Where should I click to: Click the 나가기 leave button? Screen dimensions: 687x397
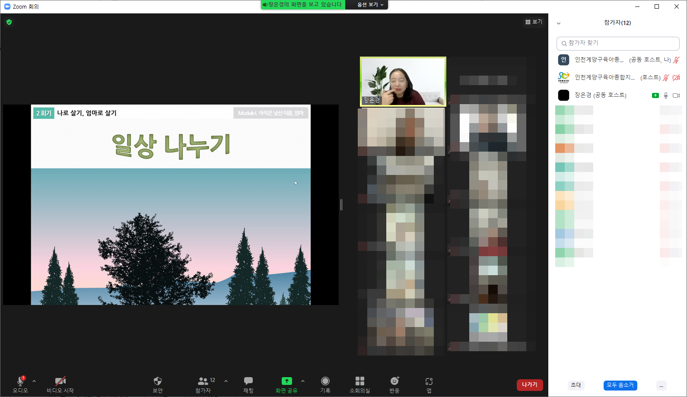coord(529,385)
